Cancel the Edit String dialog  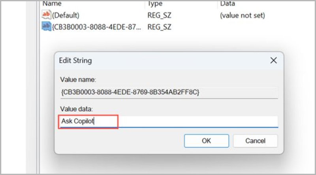(255, 141)
